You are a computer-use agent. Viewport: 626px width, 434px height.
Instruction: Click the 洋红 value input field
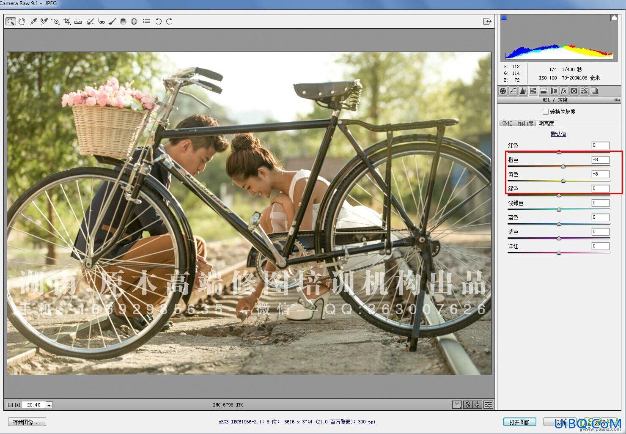[600, 246]
